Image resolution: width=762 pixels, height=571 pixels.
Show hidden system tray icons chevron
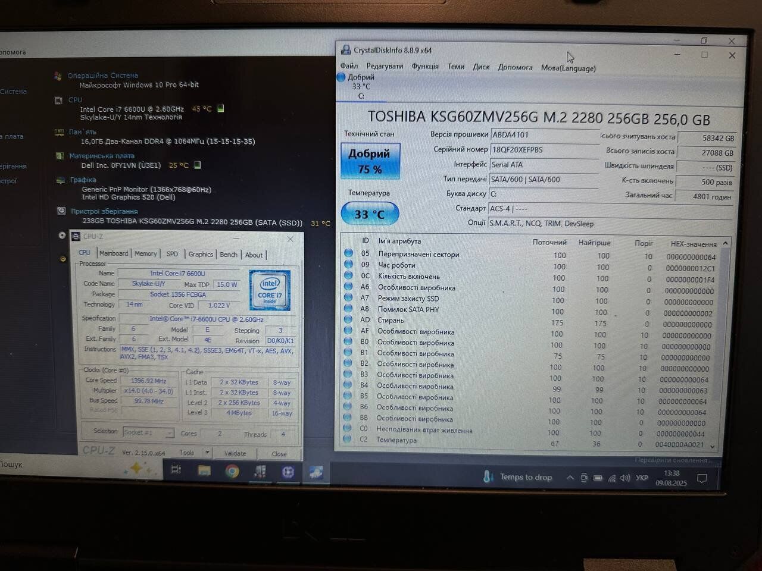pyautogui.click(x=570, y=478)
